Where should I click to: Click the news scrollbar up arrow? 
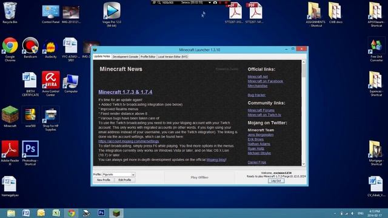click(304, 62)
